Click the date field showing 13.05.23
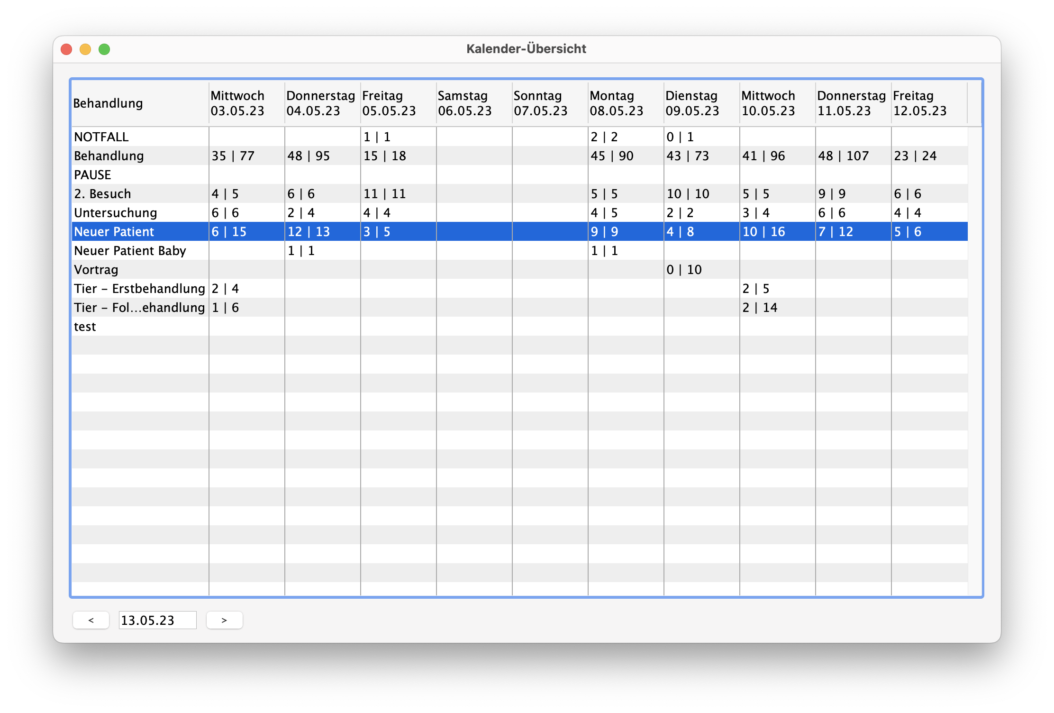This screenshot has height=713, width=1054. click(157, 620)
